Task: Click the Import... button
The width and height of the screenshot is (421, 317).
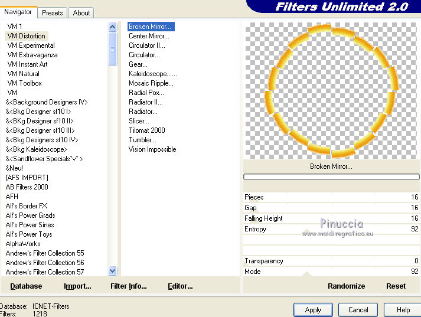Action: click(x=77, y=286)
